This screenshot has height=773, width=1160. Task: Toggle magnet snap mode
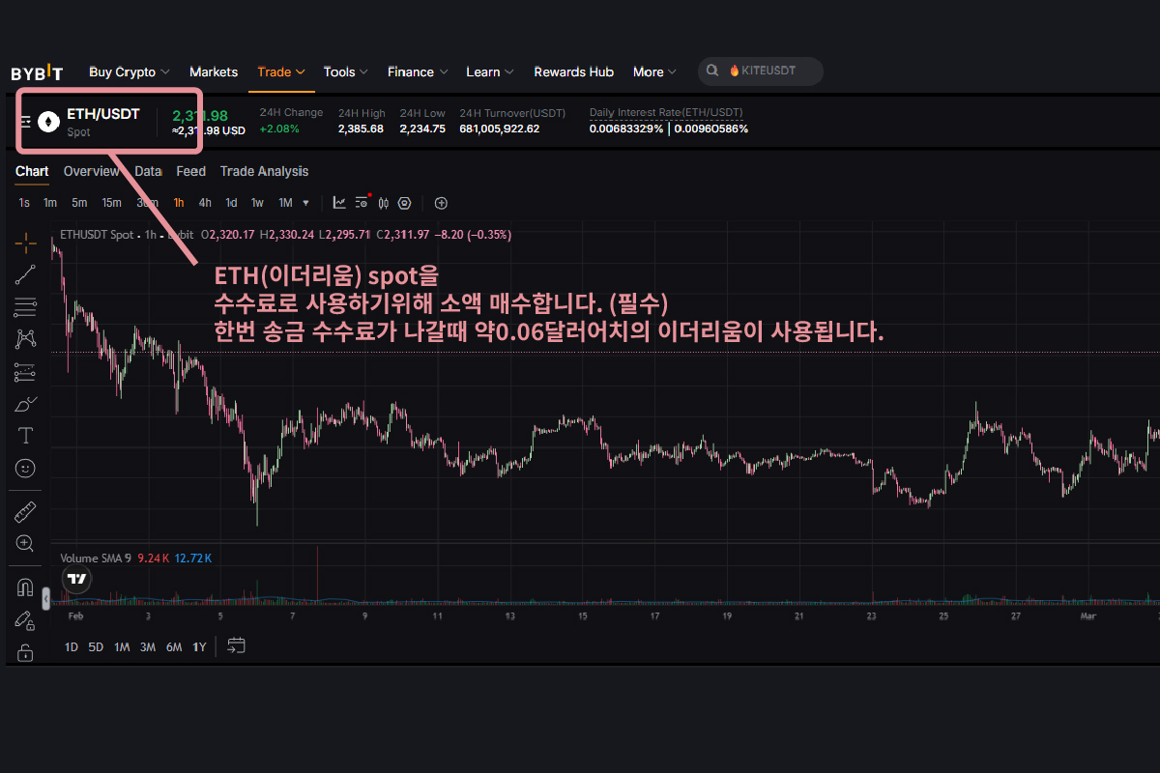[x=26, y=587]
